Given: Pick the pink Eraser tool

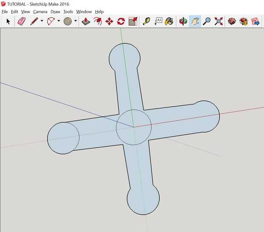Looking at the screenshot, I should coord(22,21).
